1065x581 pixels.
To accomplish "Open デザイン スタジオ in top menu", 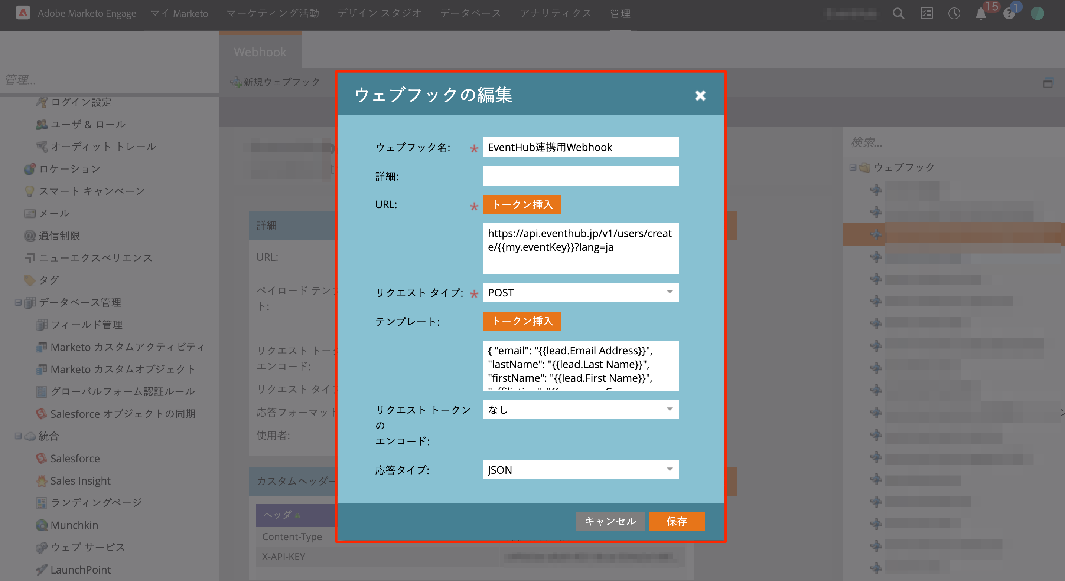I will coord(380,14).
